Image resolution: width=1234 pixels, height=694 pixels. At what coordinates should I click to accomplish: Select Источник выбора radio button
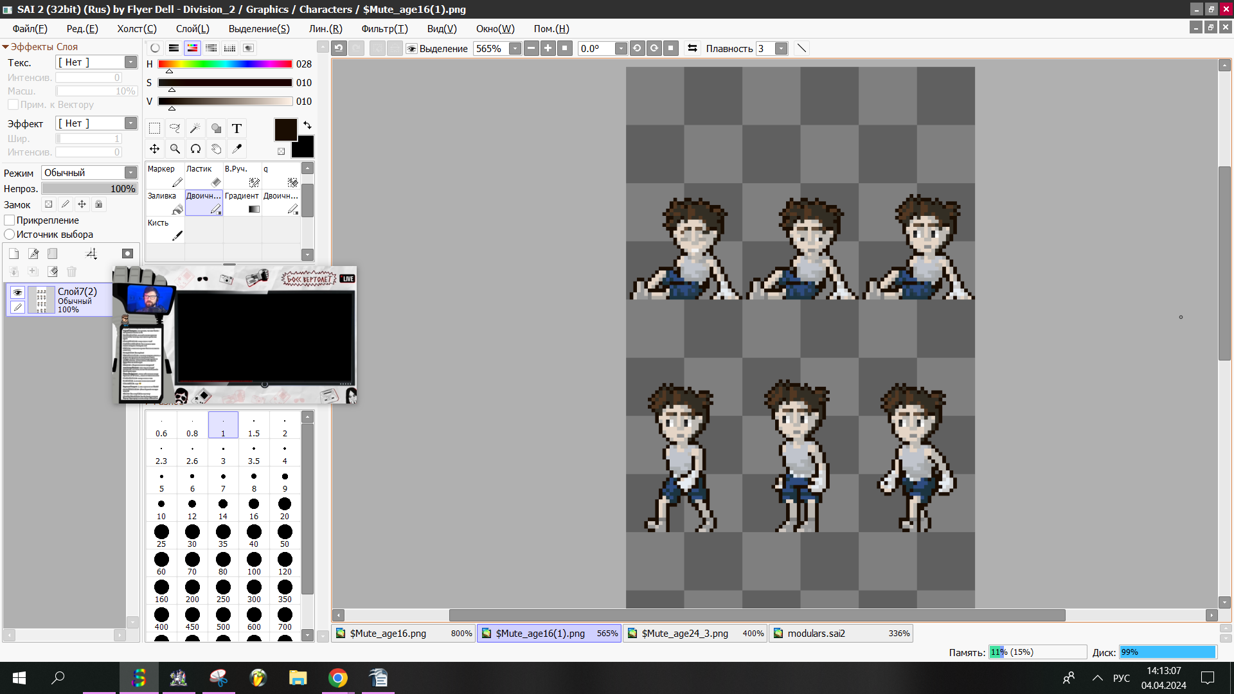click(x=10, y=235)
